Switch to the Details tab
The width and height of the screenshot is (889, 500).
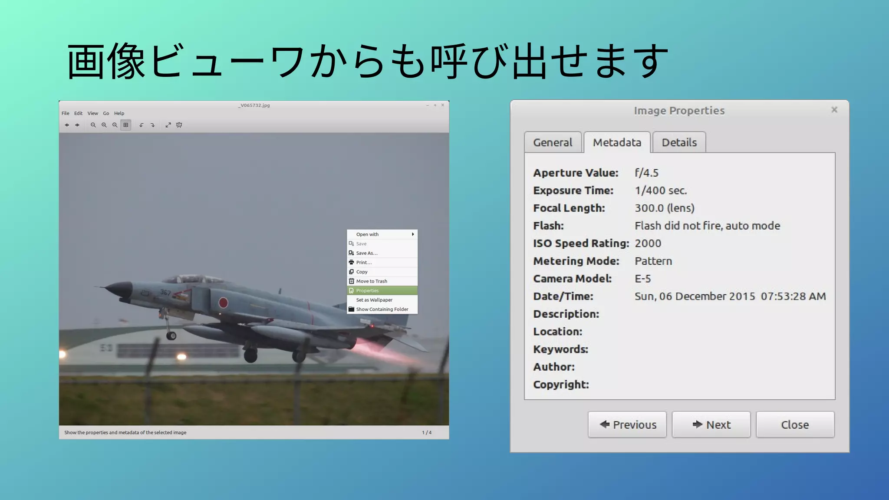coord(679,142)
